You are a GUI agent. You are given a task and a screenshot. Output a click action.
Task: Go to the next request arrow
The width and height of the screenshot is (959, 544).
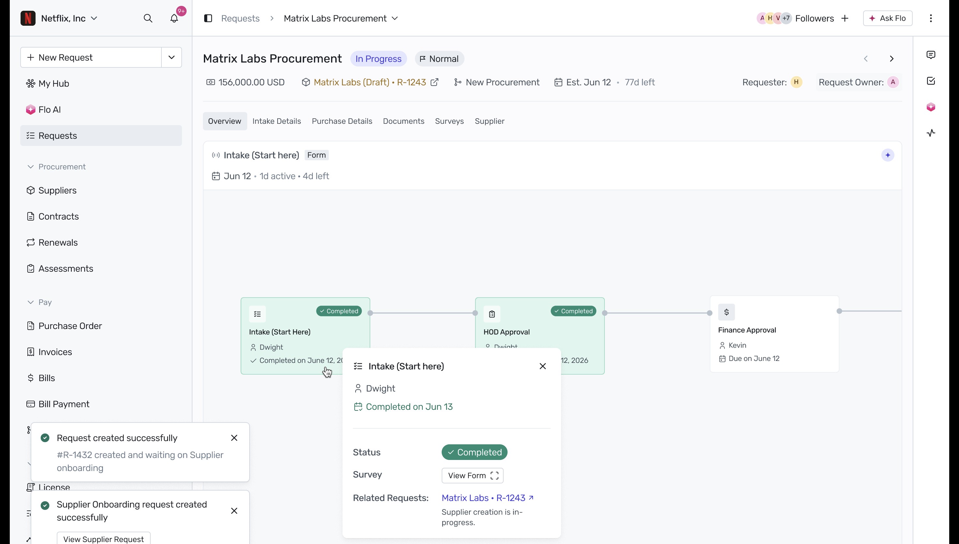click(x=892, y=59)
